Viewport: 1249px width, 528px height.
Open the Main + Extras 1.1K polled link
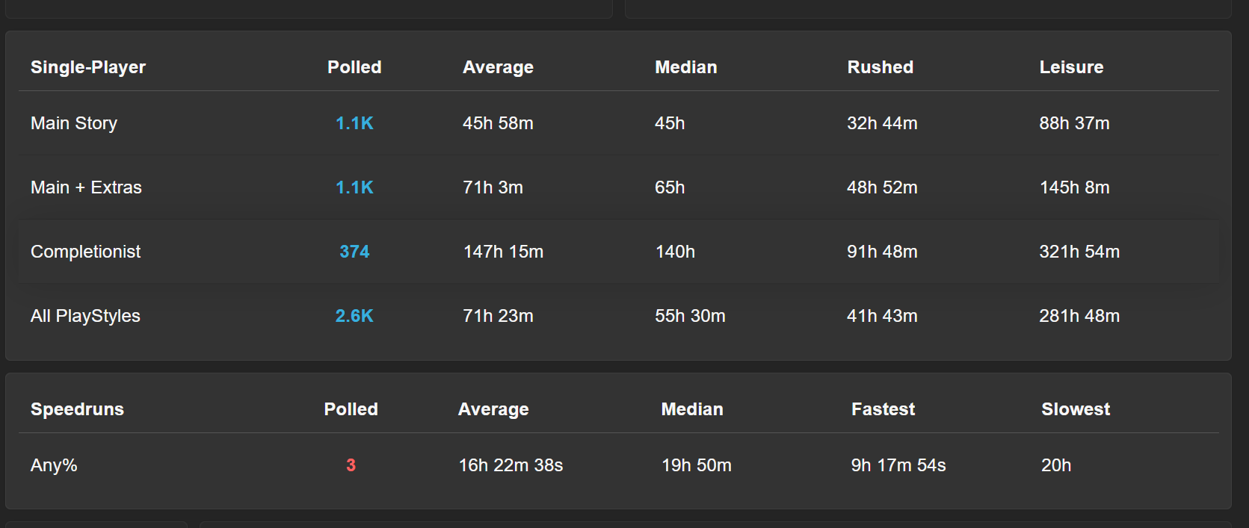[354, 187]
